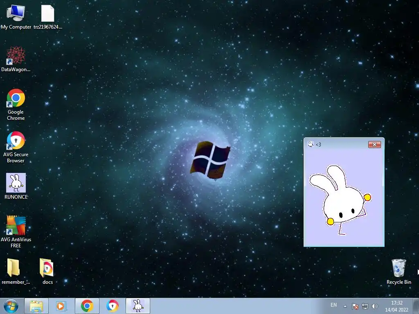This screenshot has width=419, height=314.
Task: Launch Windows Media Player from taskbar
Action: [x=61, y=306]
